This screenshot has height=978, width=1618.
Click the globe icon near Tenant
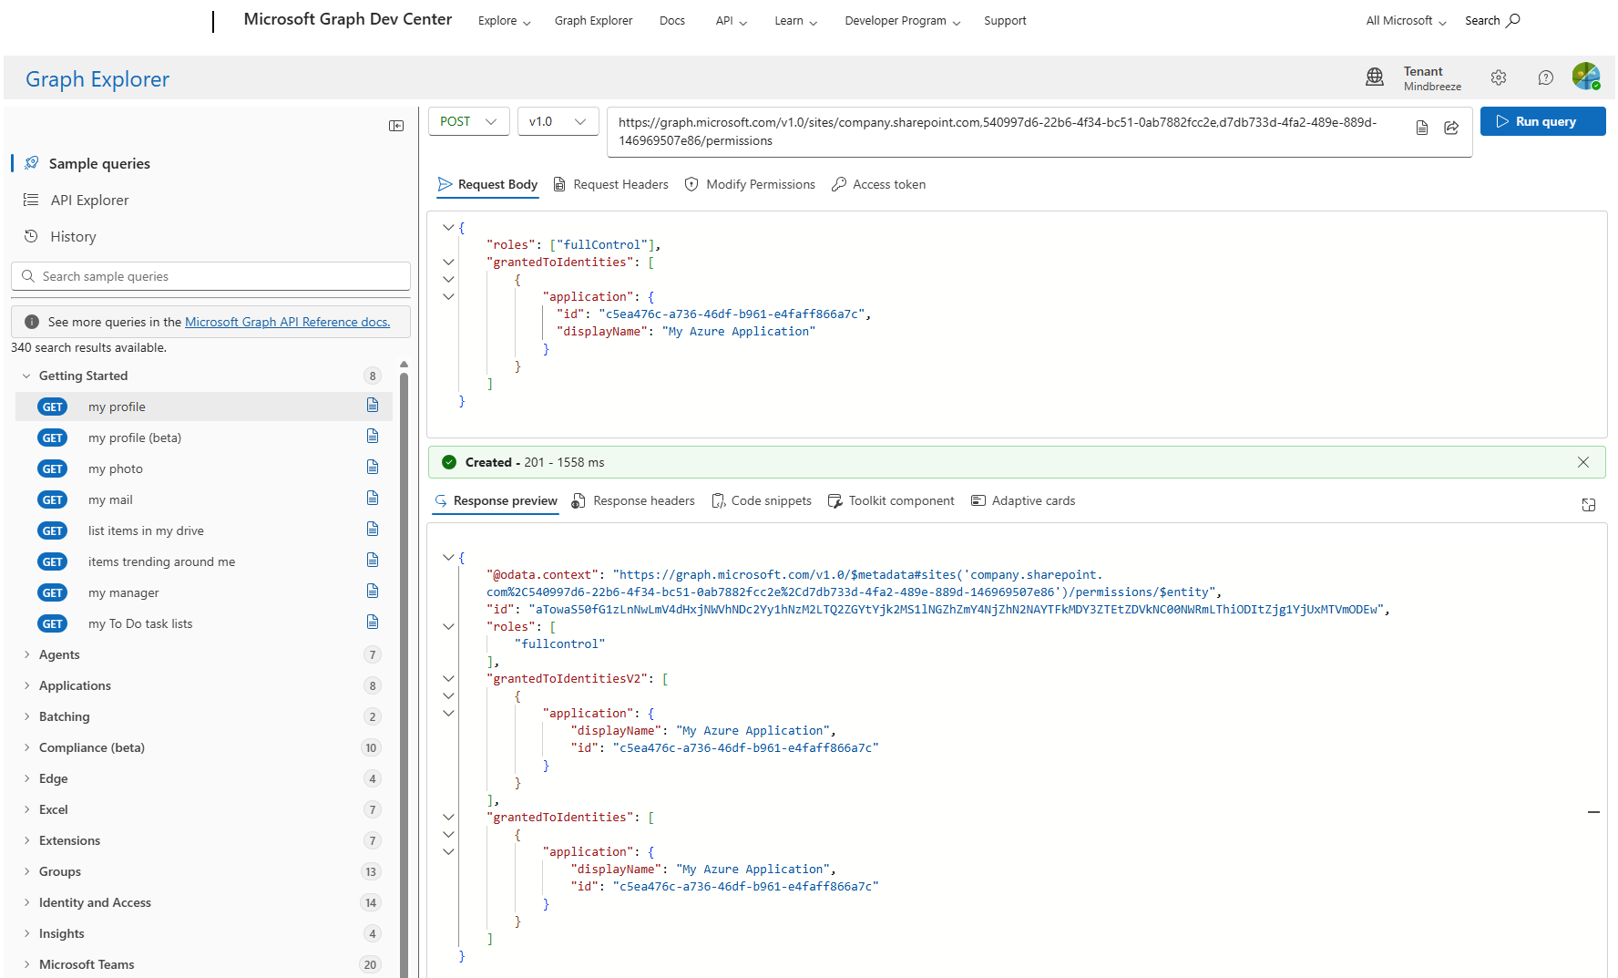point(1375,77)
